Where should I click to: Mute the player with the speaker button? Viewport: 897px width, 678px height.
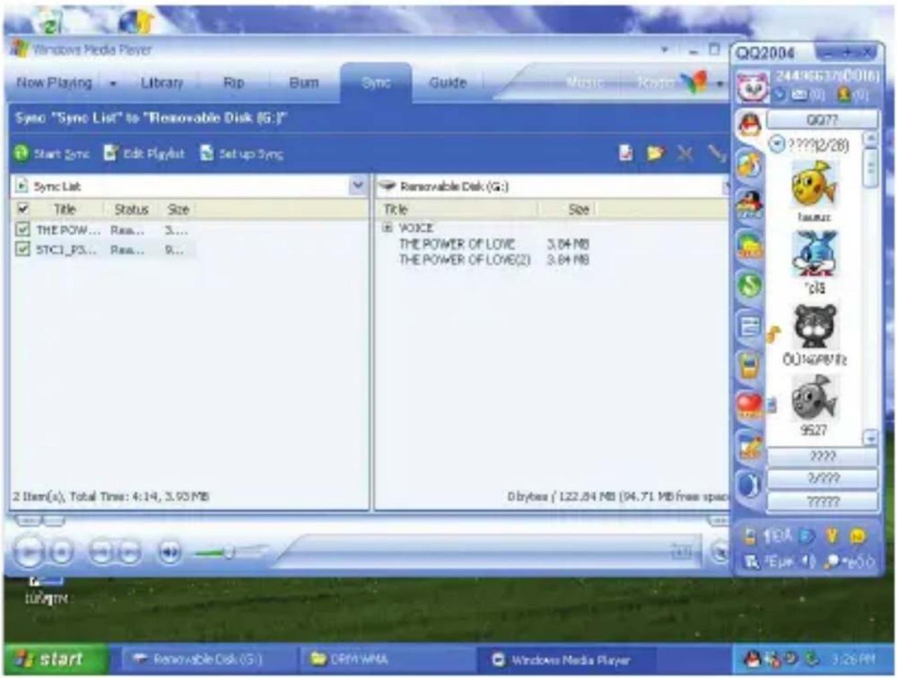coord(170,552)
